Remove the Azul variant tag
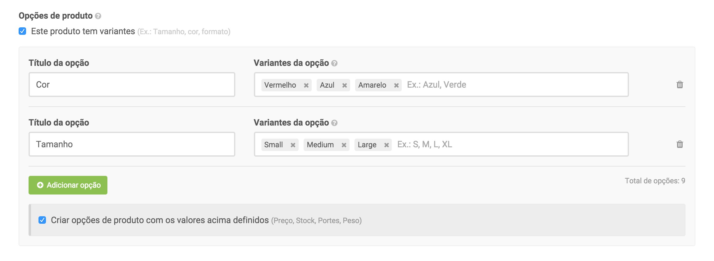 click(x=344, y=85)
